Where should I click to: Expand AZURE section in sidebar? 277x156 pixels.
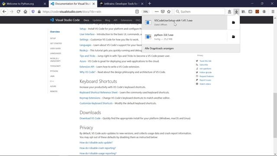coord(53,86)
